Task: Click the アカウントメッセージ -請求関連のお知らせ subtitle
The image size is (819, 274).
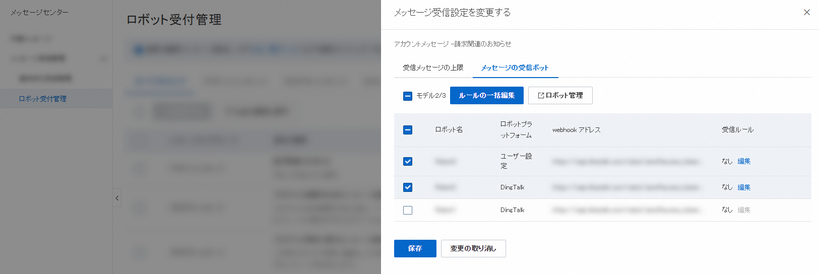Action: point(453,44)
